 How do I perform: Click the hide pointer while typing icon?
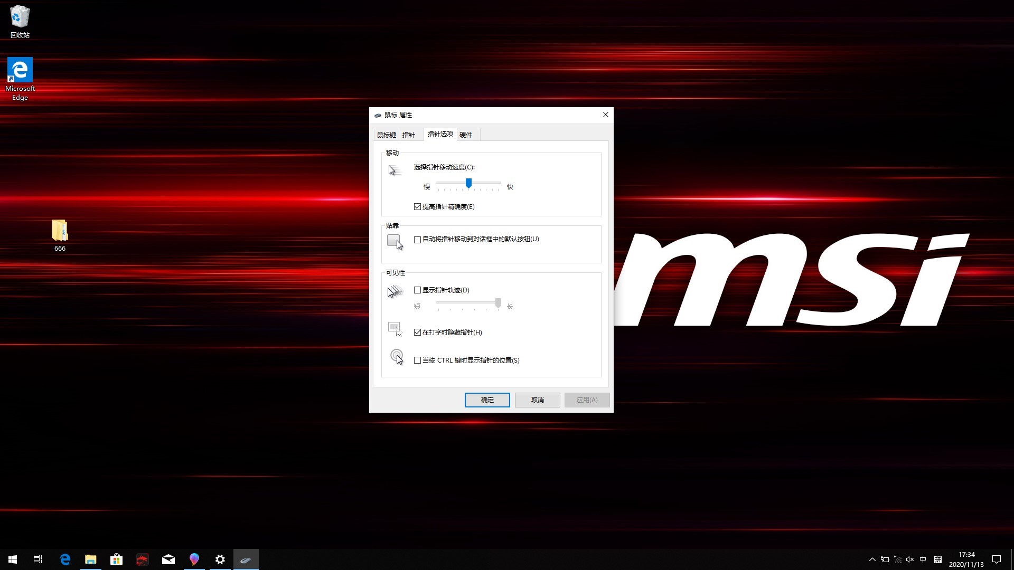[395, 329]
